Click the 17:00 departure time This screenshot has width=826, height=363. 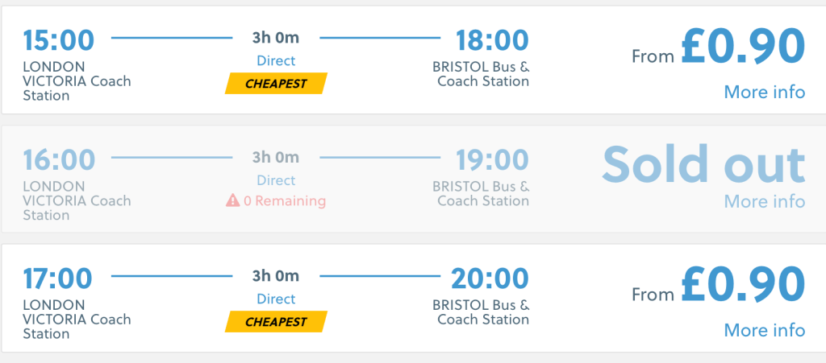(58, 278)
